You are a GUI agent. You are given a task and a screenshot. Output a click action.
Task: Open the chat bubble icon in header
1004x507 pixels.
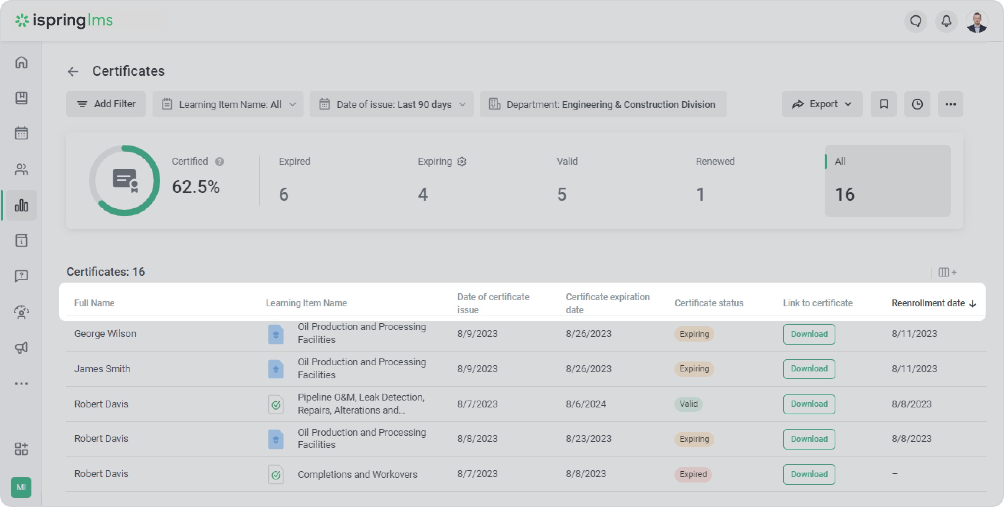tap(915, 21)
